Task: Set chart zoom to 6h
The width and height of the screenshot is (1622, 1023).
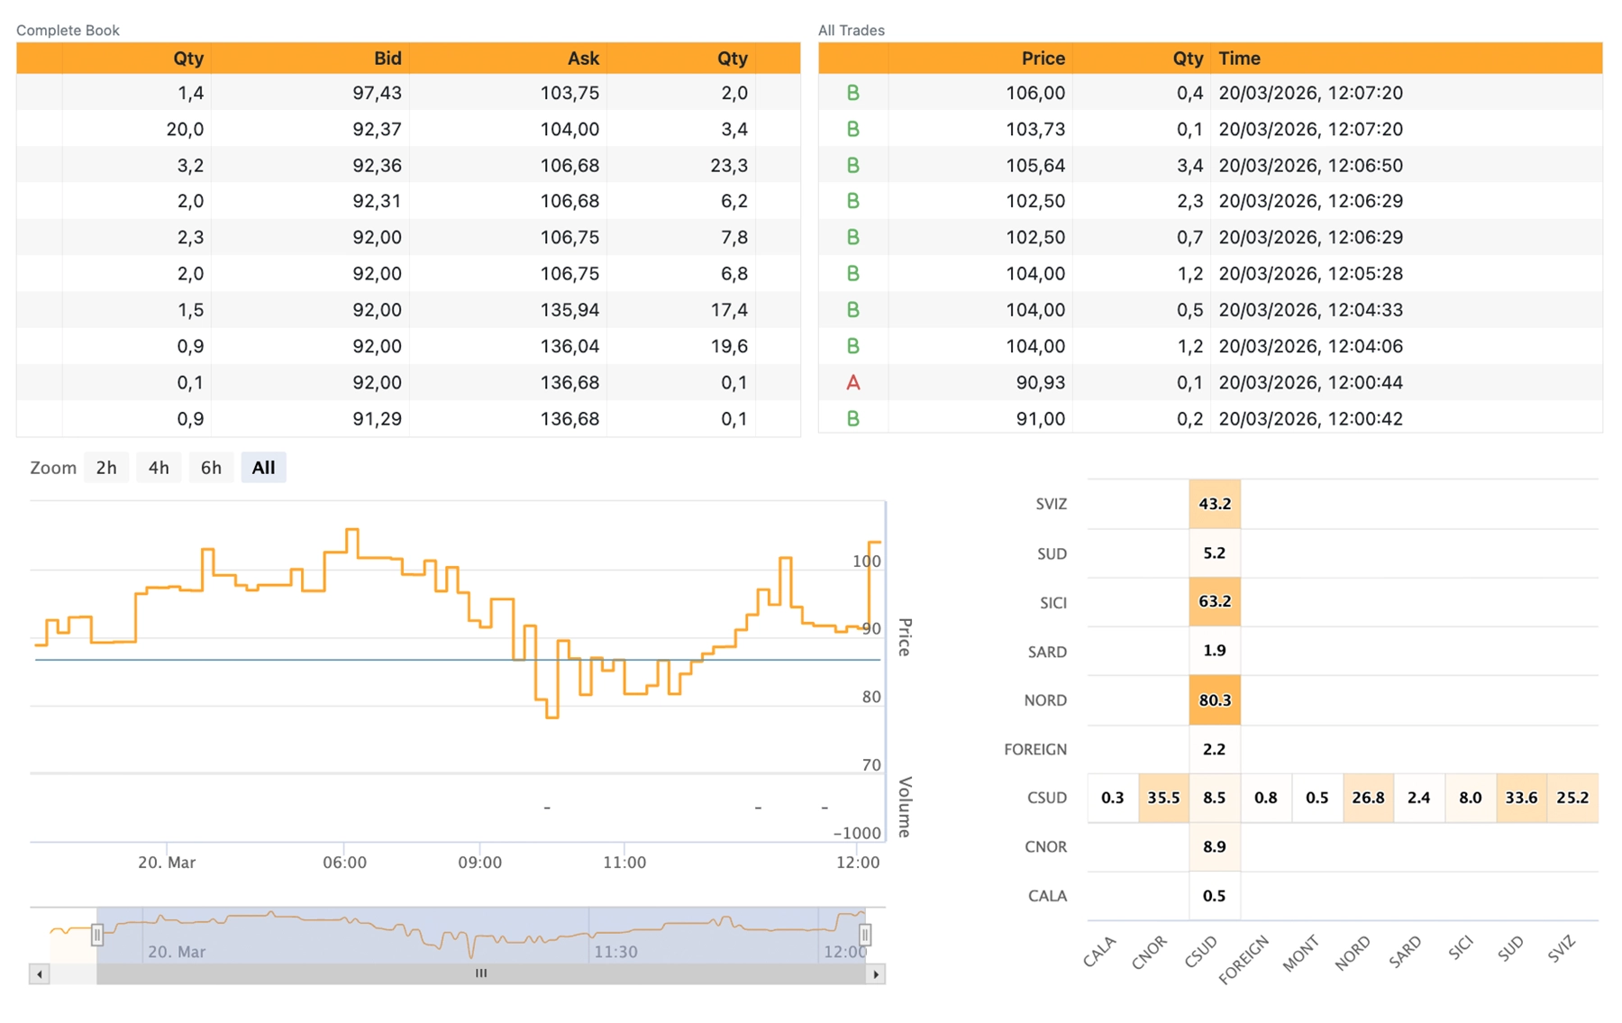Action: pos(211,468)
